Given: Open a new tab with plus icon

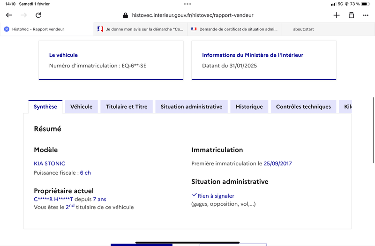Looking at the screenshot, I should tap(337, 15).
